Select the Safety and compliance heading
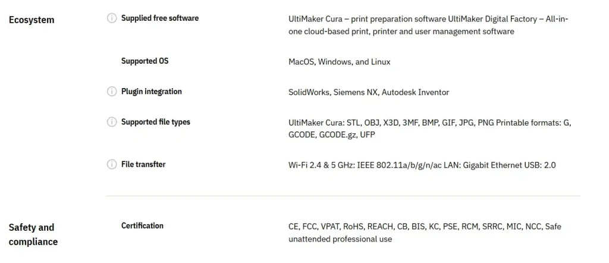Image resolution: width=609 pixels, height=263 pixels. click(x=33, y=234)
